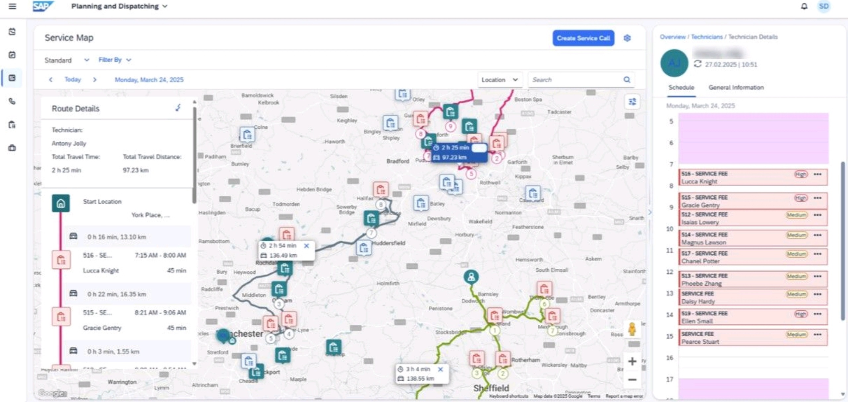Select the Schedule tab

click(681, 88)
